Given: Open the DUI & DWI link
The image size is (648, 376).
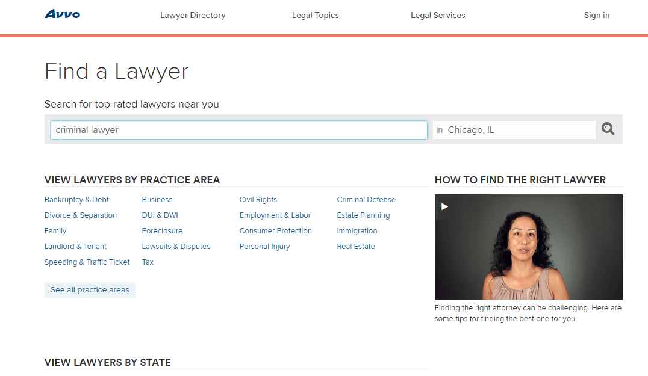Looking at the screenshot, I should pos(160,215).
